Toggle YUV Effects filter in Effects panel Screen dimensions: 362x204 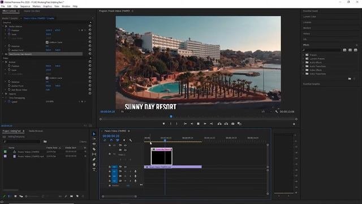356,50
